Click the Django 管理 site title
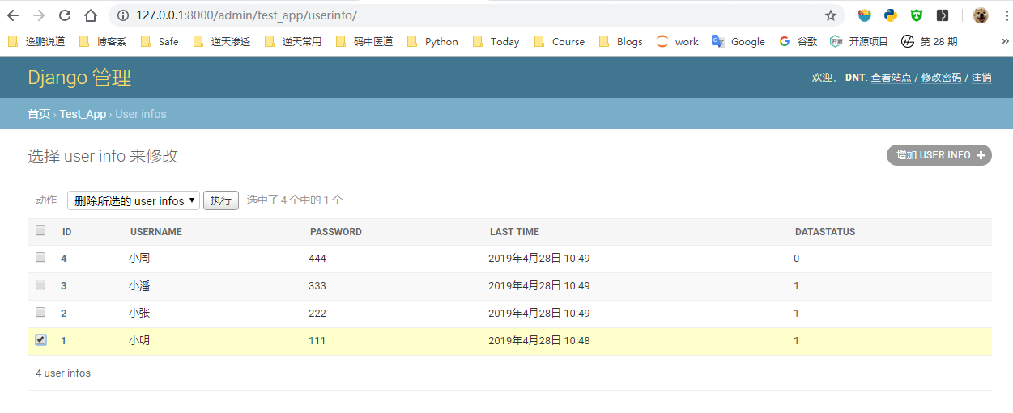Screen dimensions: 1013x413 [x=79, y=78]
